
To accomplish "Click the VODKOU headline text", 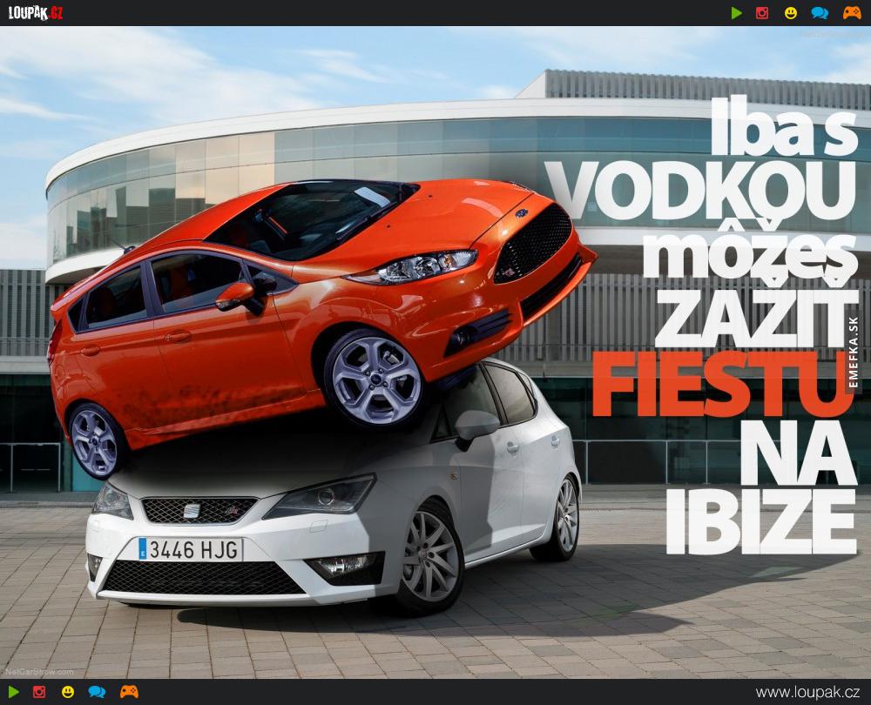I will tap(701, 191).
